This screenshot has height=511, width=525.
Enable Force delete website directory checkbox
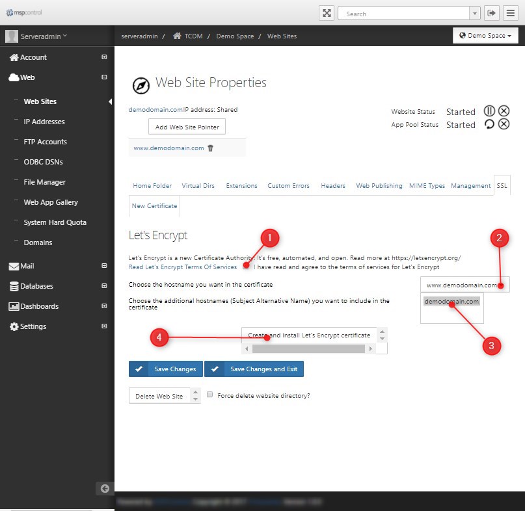(210, 395)
